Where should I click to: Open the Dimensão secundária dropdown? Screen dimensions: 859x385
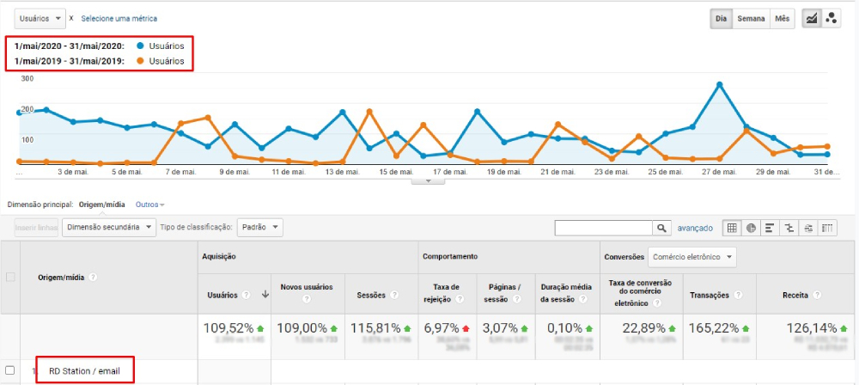110,227
